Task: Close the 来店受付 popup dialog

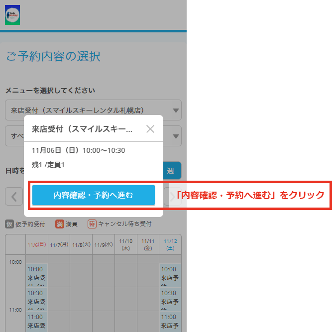Action: tap(150, 129)
